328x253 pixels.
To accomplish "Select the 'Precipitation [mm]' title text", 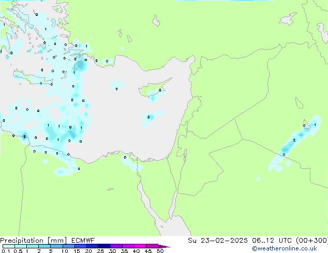I will [34, 241].
